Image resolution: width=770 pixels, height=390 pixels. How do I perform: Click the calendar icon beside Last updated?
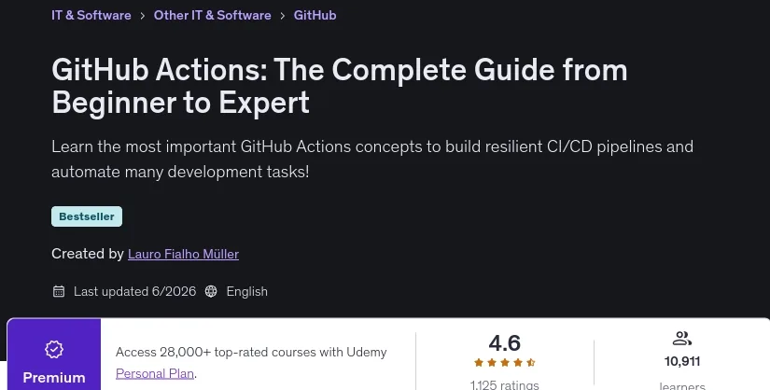click(x=59, y=291)
